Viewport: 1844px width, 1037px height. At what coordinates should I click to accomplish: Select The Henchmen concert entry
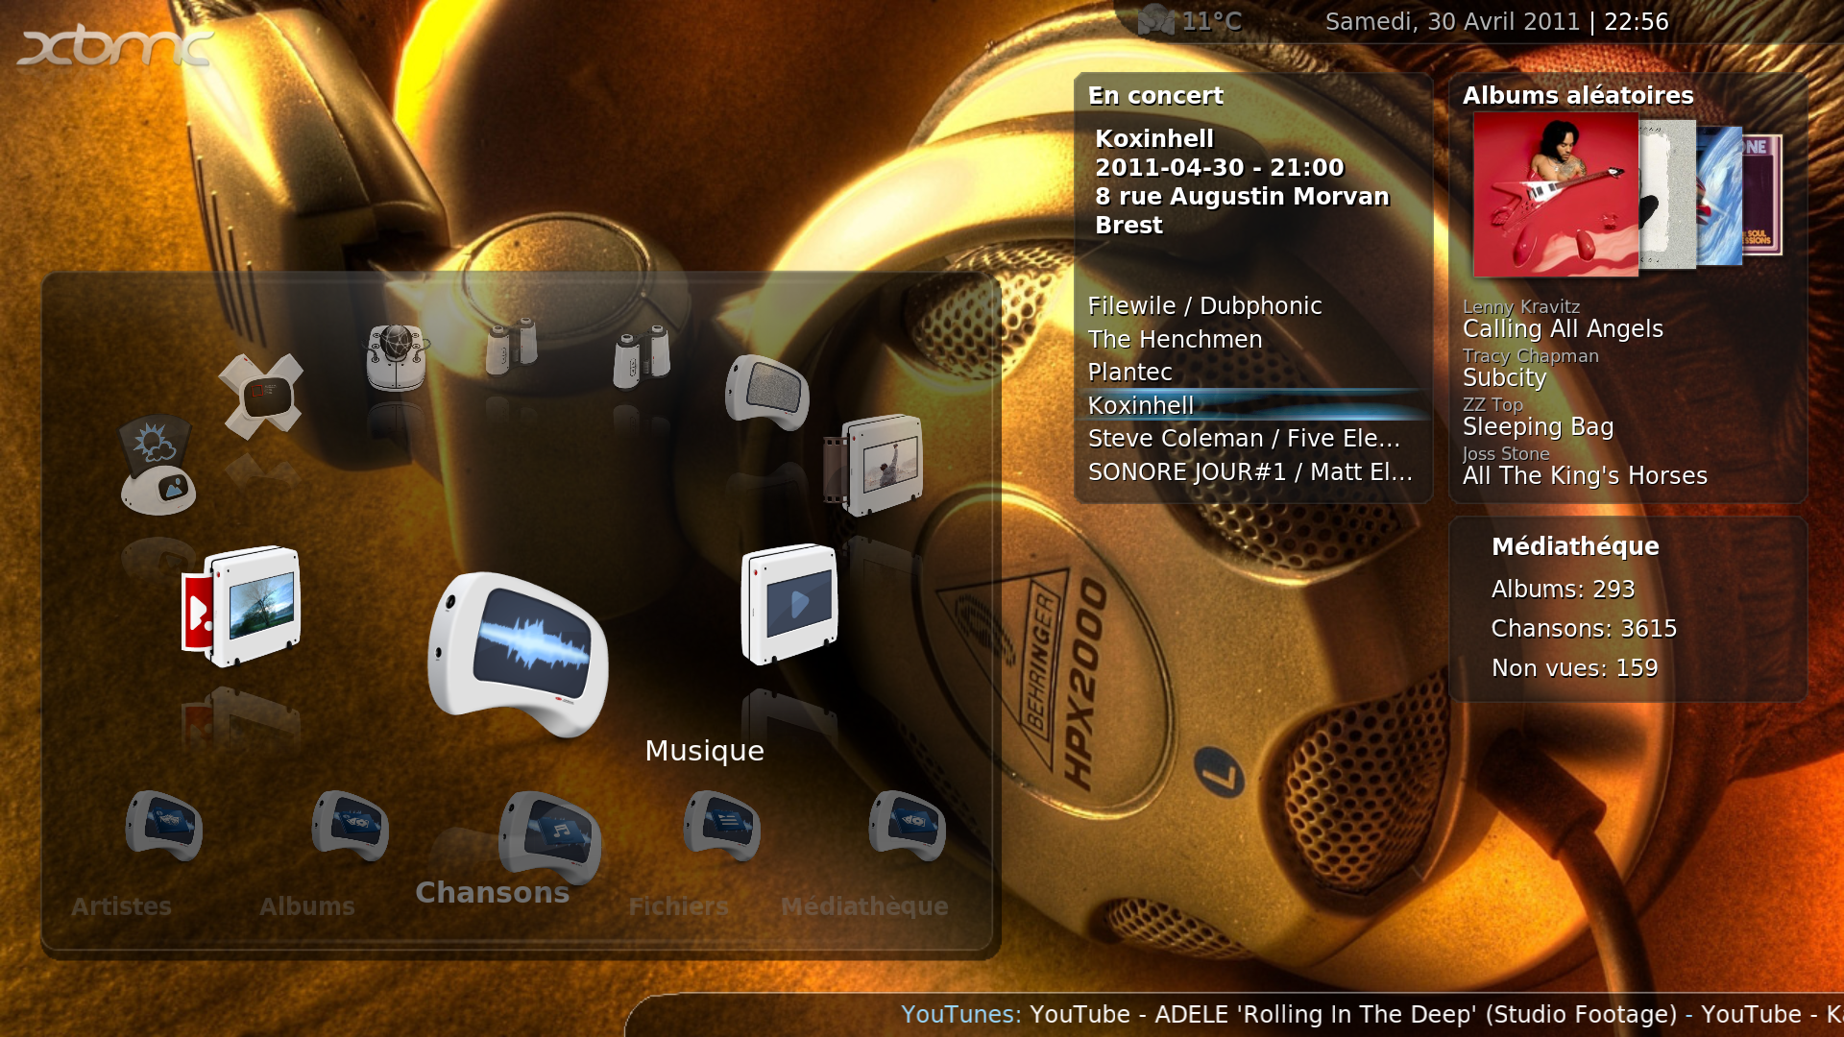pos(1252,339)
